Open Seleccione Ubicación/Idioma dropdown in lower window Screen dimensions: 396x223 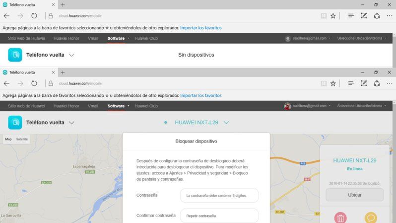[362, 106]
